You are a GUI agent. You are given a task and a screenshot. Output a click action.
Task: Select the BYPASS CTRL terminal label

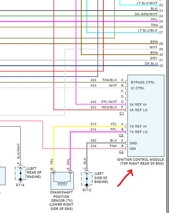pos(143,82)
